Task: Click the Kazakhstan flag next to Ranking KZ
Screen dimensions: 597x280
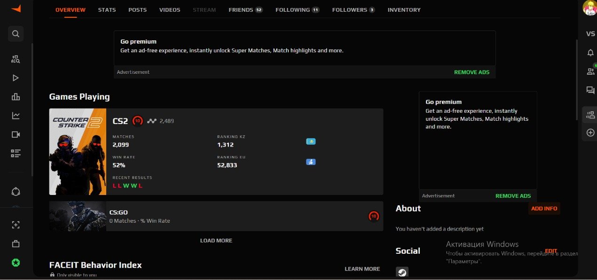Action: (310, 141)
